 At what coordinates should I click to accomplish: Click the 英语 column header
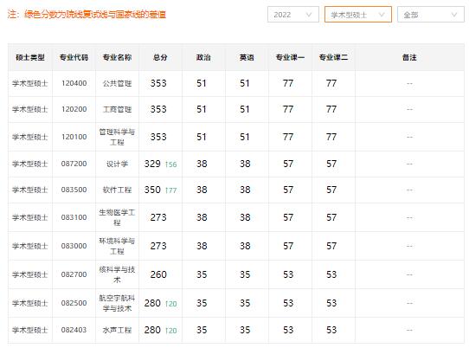pyautogui.click(x=247, y=57)
